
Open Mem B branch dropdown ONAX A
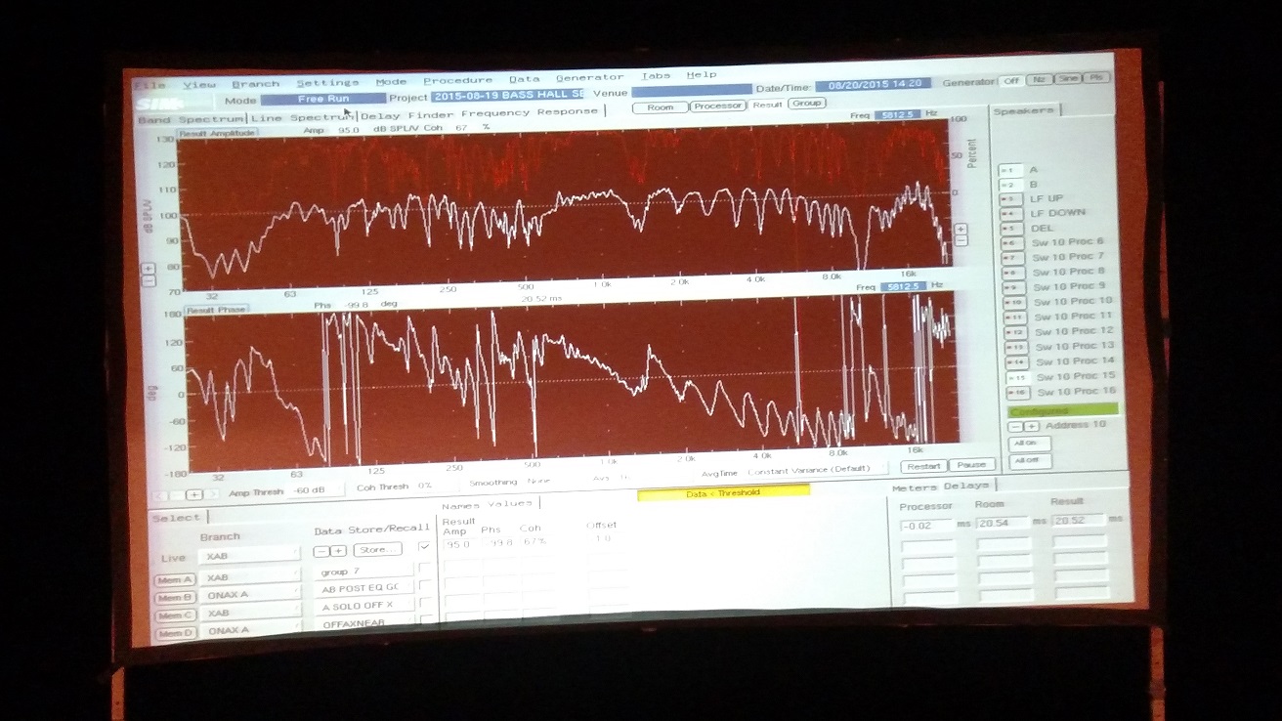[x=252, y=595]
